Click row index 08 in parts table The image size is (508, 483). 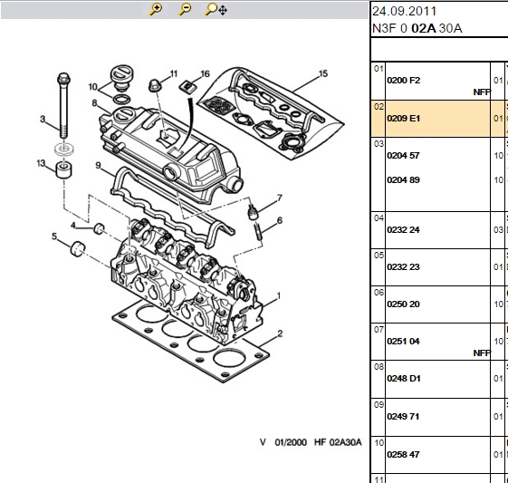tap(379, 367)
